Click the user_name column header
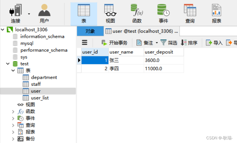 click(126, 52)
